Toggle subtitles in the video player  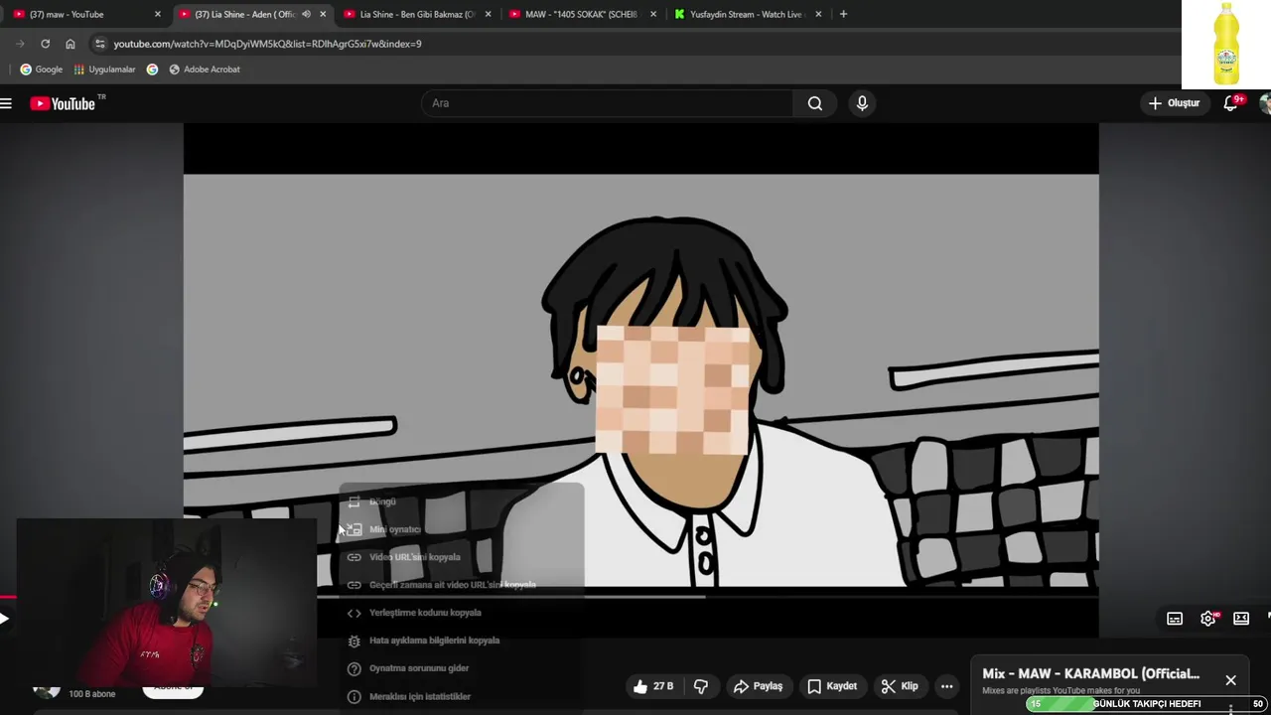click(x=1175, y=619)
